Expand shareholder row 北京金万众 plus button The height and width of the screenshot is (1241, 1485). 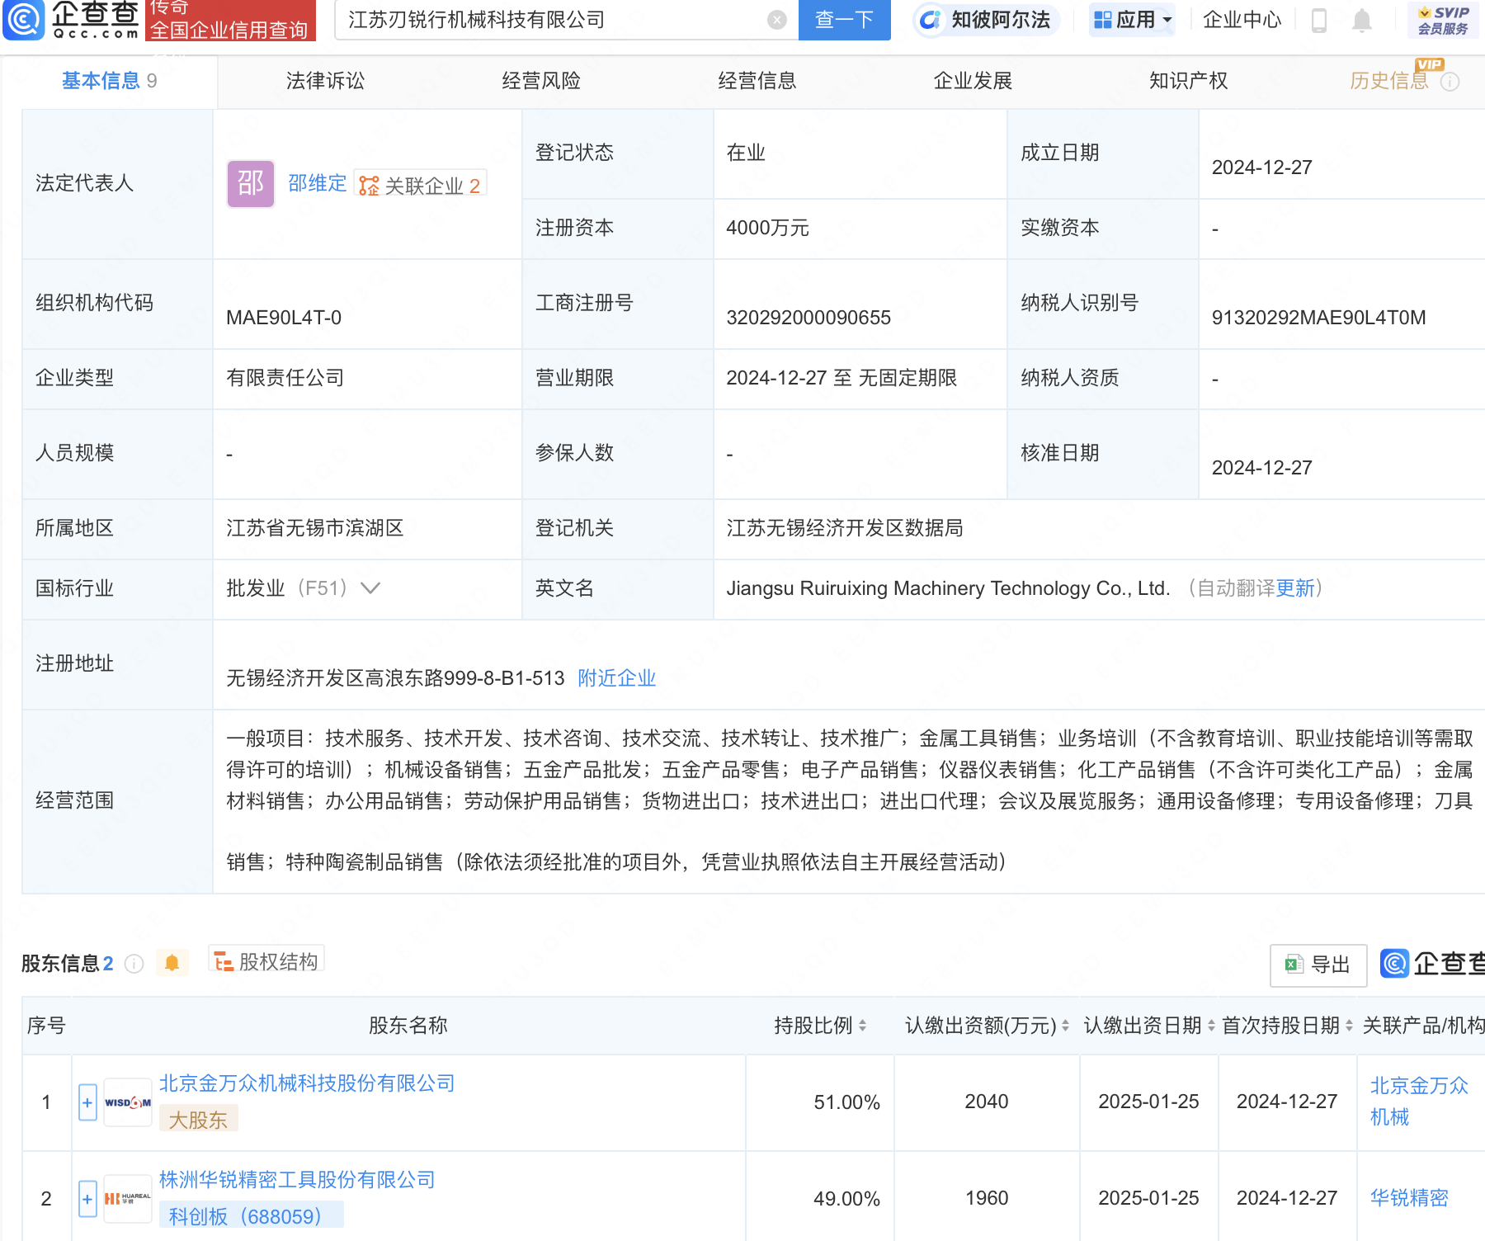point(87,1102)
